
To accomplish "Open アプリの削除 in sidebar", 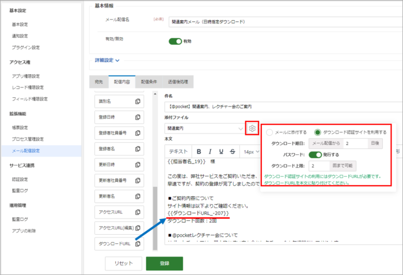I will [24, 231].
